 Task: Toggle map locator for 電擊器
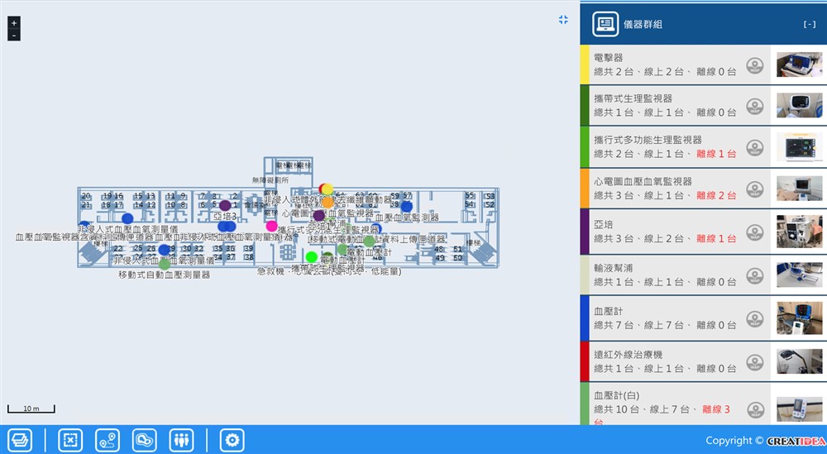tap(754, 65)
